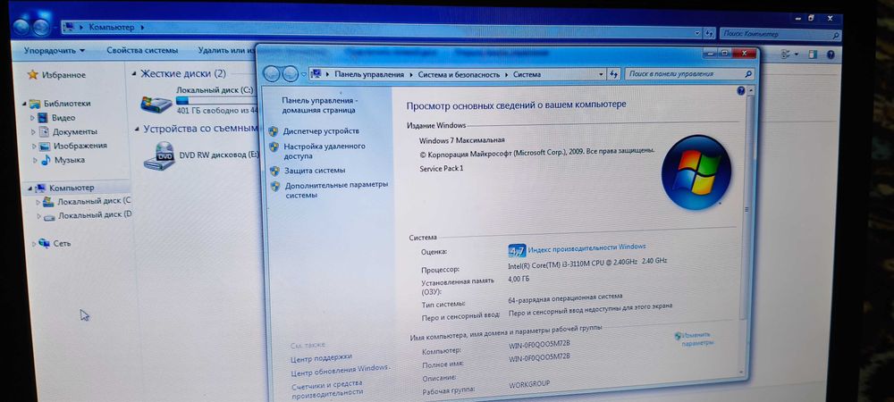Open Дополнительные параметры системы link
This screenshot has width=894, height=402.
tap(336, 189)
